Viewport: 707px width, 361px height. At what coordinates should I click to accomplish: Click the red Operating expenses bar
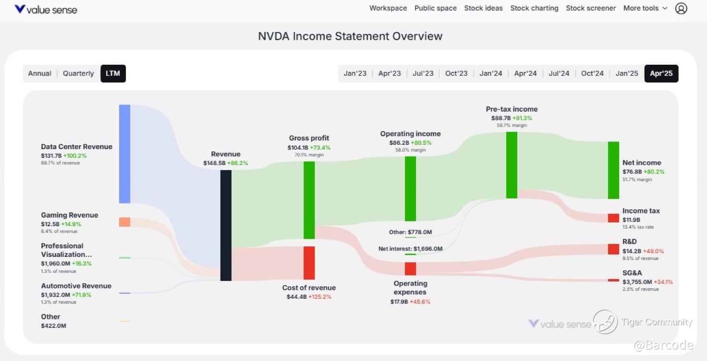coord(410,268)
